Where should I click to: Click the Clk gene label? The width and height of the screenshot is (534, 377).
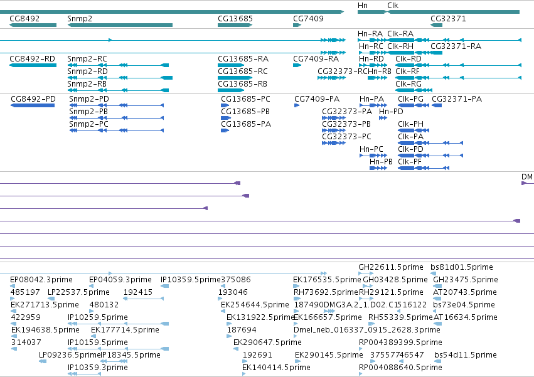pyautogui.click(x=393, y=6)
